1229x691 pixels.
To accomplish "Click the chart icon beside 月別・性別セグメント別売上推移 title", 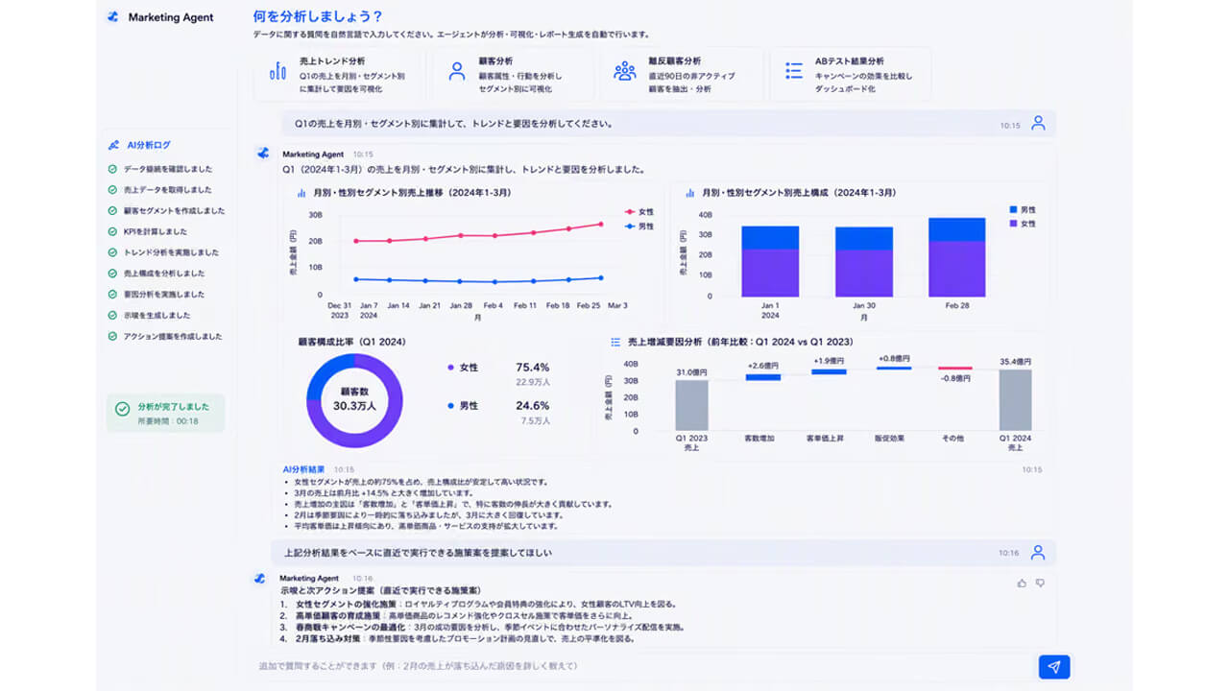I will [x=301, y=193].
